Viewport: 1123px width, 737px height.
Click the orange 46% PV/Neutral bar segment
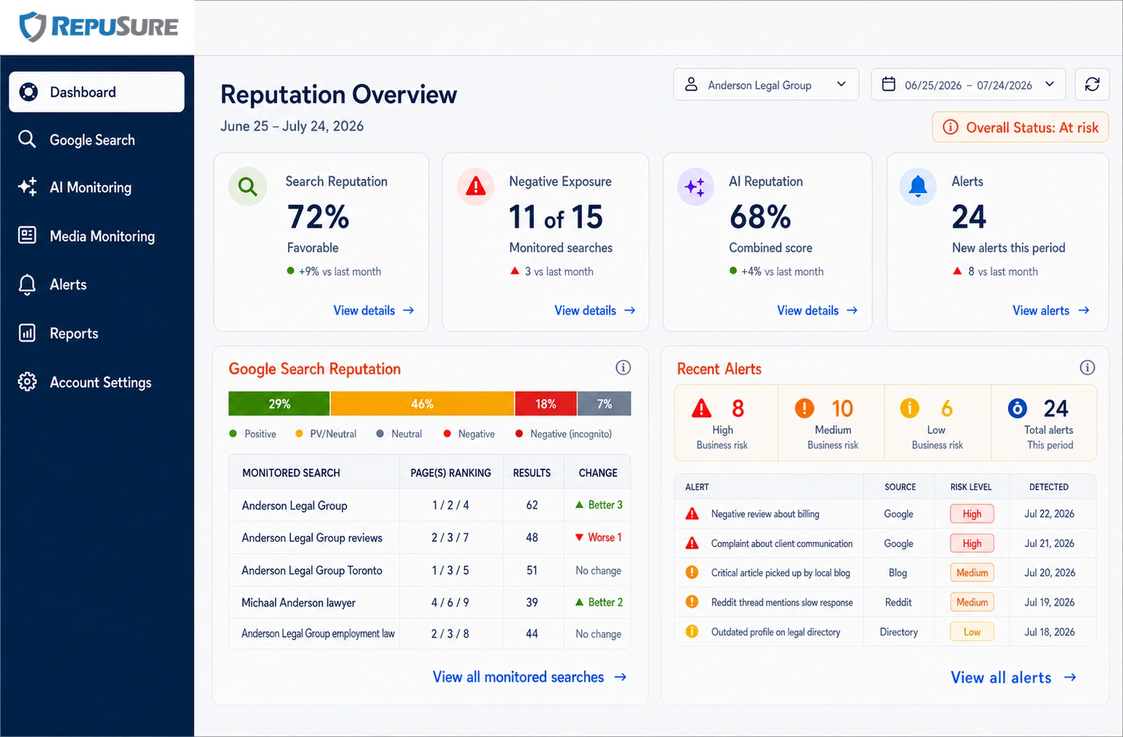[422, 404]
